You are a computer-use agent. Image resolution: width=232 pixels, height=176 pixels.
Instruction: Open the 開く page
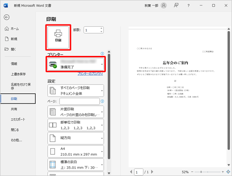[10, 49]
